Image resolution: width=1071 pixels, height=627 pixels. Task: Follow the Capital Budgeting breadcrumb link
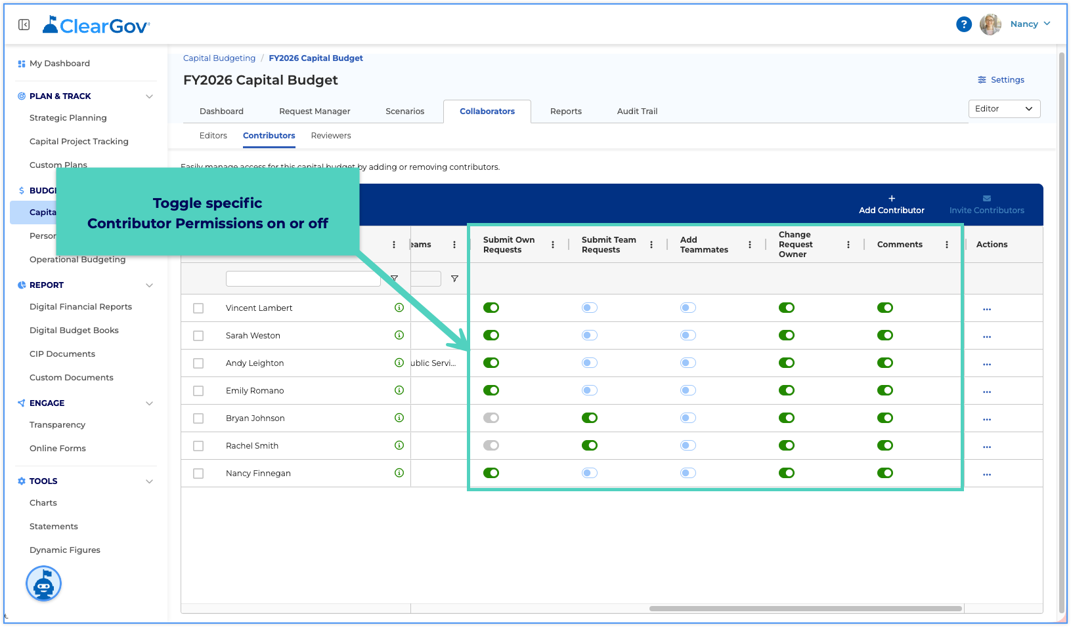(x=219, y=58)
